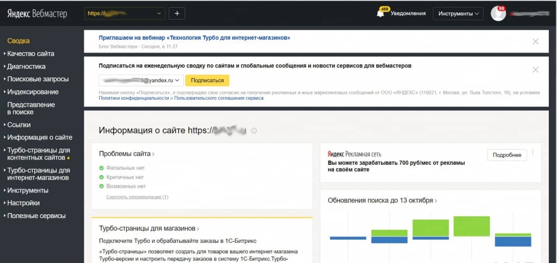Open the user profile avatar
Viewport: 557px width, 263px height.
pyautogui.click(x=498, y=14)
